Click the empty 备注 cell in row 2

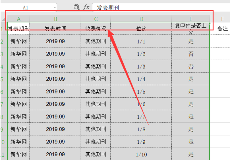click(220, 41)
